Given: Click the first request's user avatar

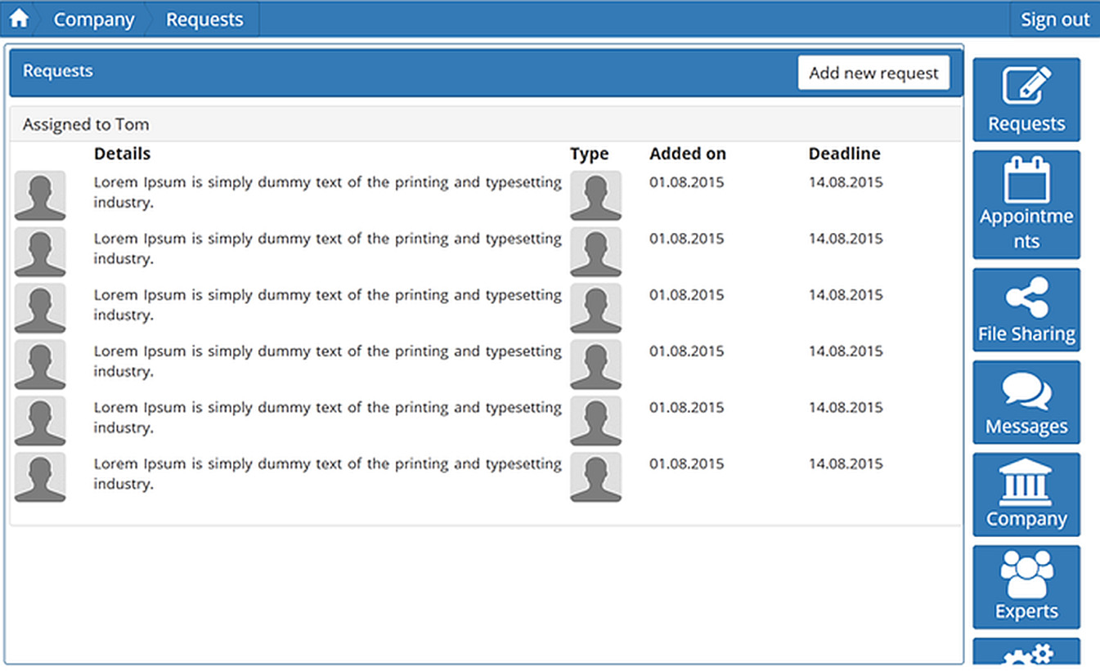Looking at the screenshot, I should [x=40, y=195].
